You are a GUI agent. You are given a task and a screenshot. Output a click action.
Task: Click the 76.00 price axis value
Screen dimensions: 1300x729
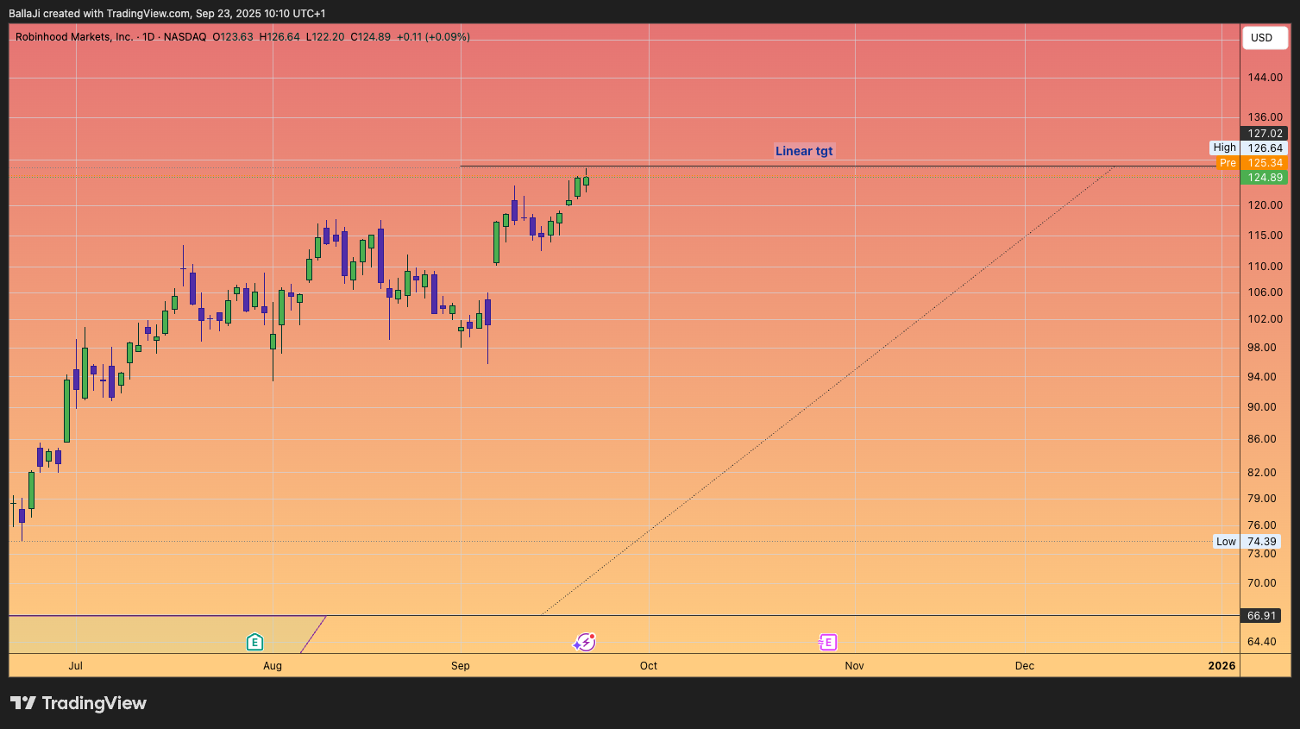pyautogui.click(x=1262, y=525)
